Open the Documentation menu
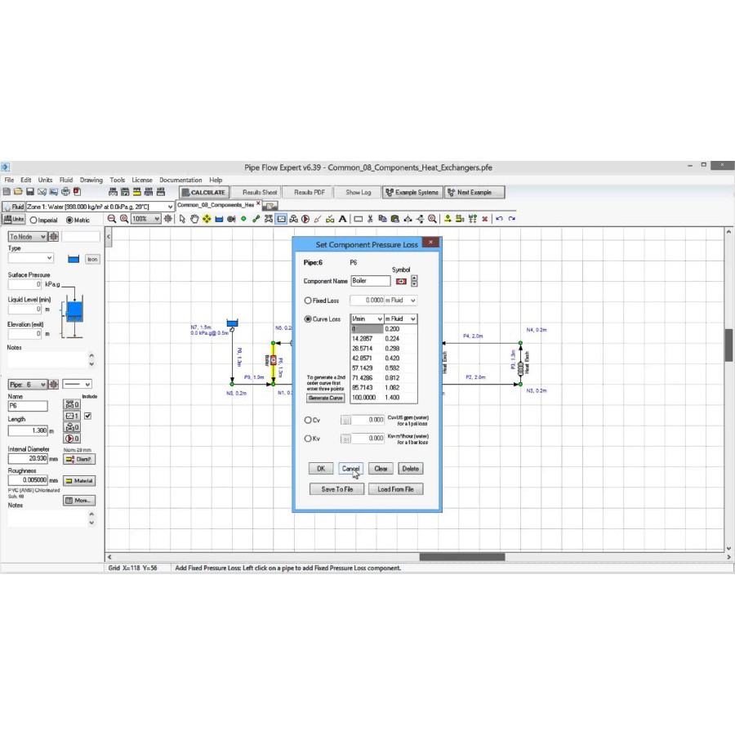This screenshot has height=735, width=735. (180, 180)
